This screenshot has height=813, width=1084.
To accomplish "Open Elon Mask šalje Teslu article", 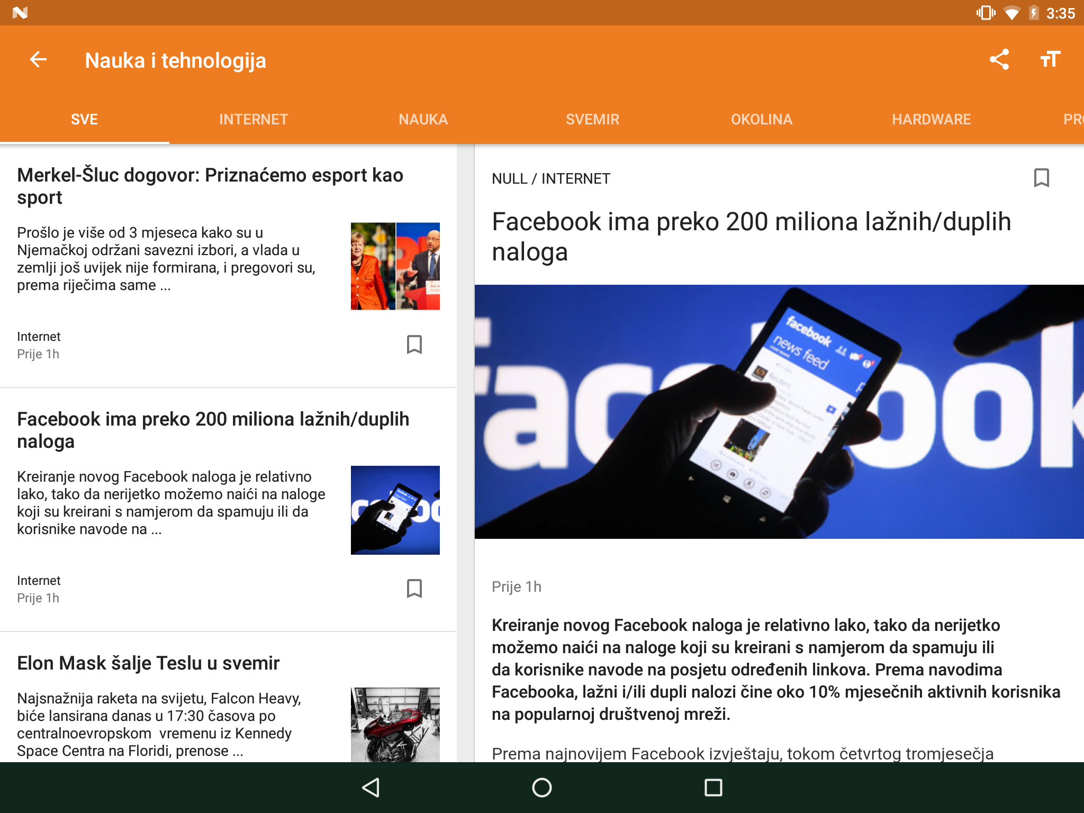I will click(x=148, y=663).
